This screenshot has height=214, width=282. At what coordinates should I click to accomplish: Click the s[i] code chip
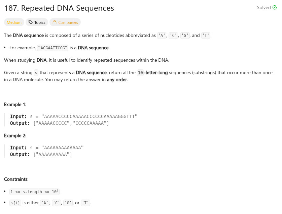pyautogui.click(x=15, y=203)
